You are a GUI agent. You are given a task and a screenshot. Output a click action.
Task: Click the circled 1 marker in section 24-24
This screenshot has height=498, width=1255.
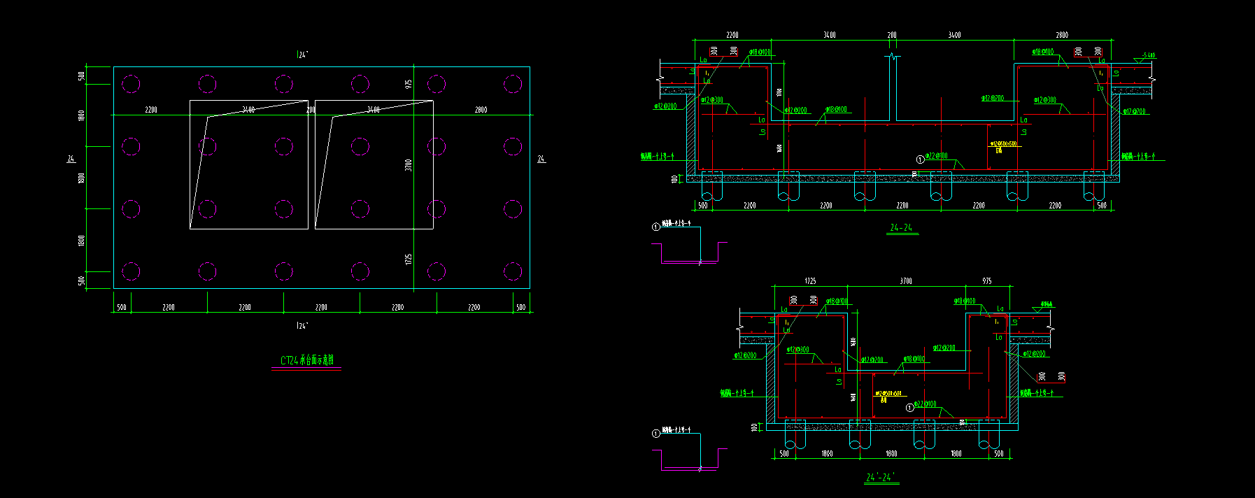point(920,159)
